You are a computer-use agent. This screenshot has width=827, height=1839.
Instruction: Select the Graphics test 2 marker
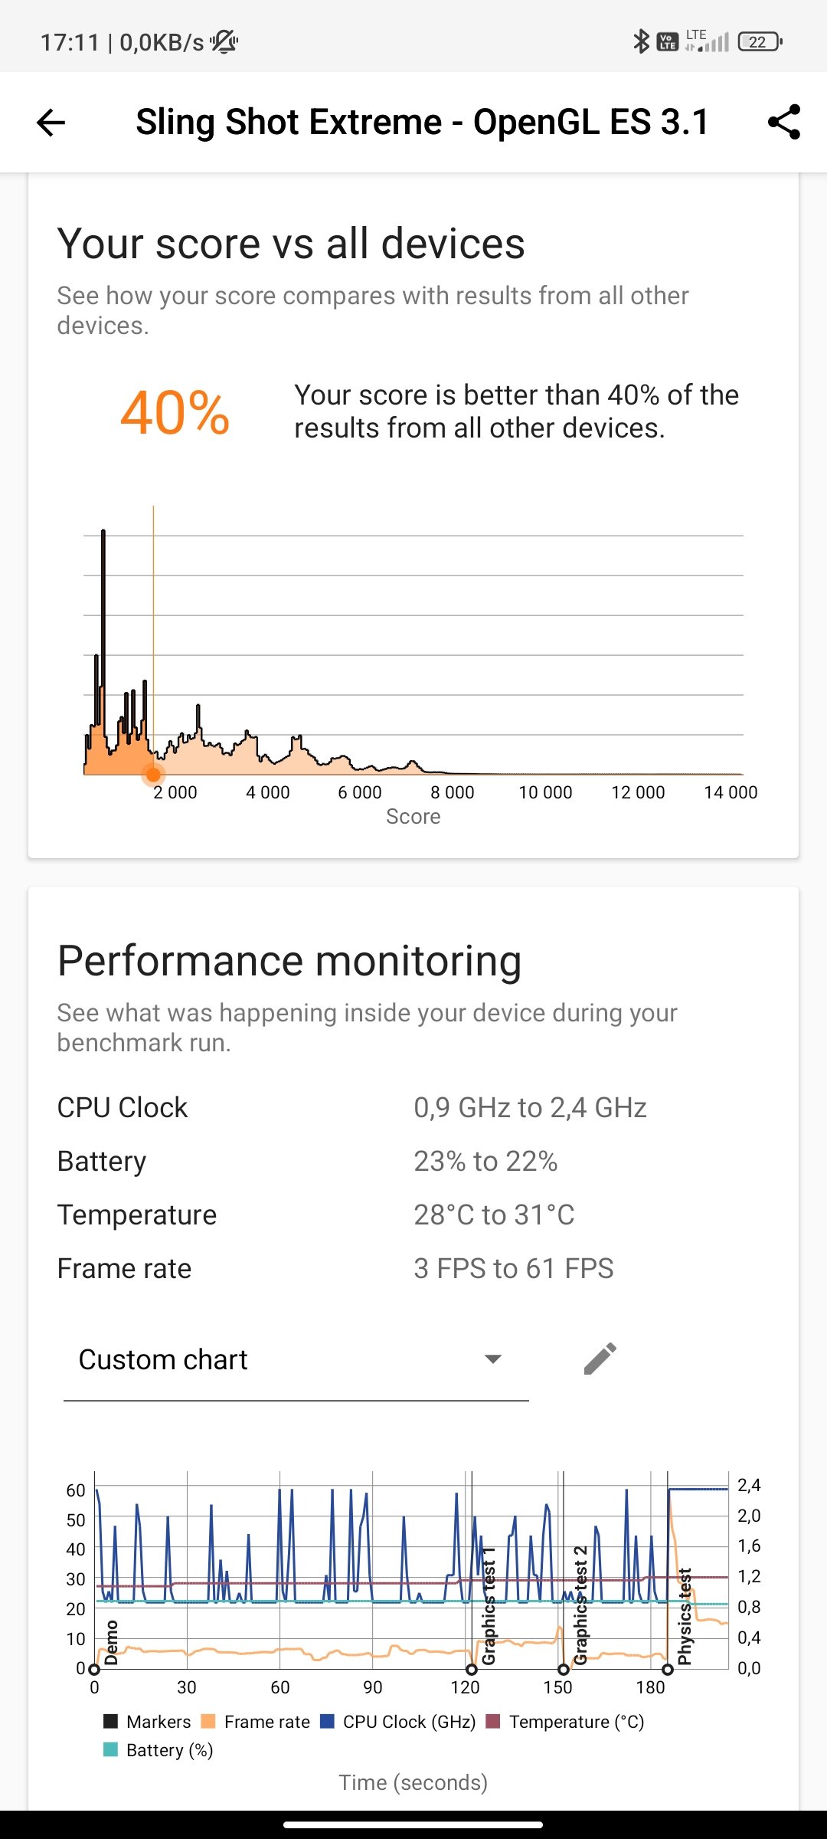pos(564,1670)
